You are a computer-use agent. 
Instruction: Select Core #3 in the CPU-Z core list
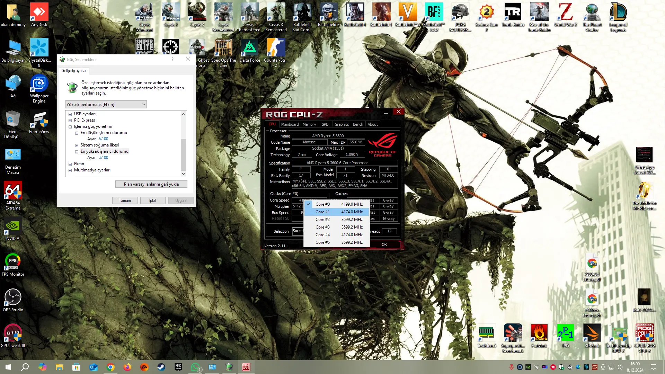coord(337,227)
